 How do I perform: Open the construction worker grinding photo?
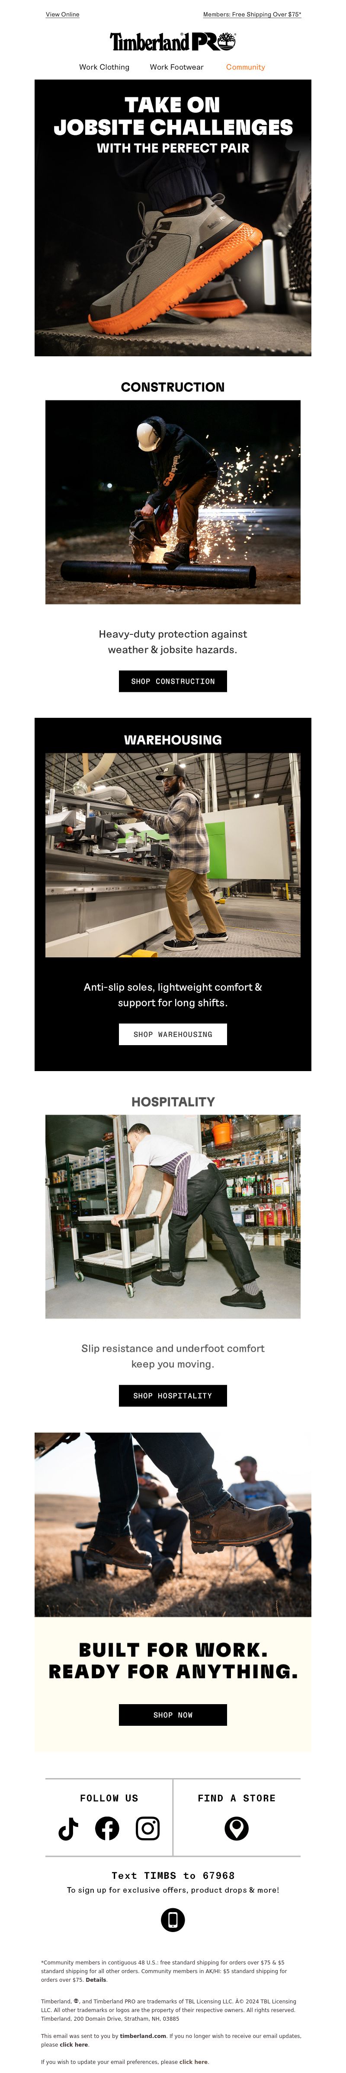pos(173,502)
